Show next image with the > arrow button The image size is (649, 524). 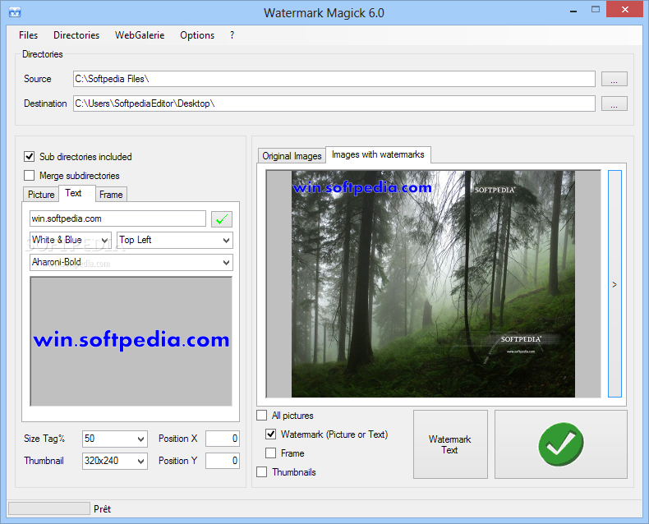(x=614, y=284)
